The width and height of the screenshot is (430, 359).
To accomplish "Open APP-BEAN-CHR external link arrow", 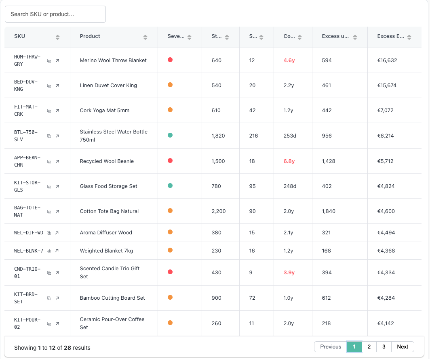I will [57, 161].
